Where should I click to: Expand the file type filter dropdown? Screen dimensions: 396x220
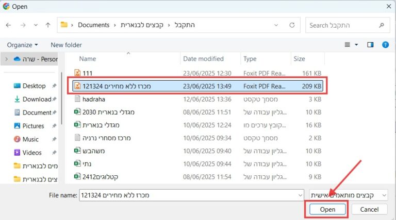(349, 195)
